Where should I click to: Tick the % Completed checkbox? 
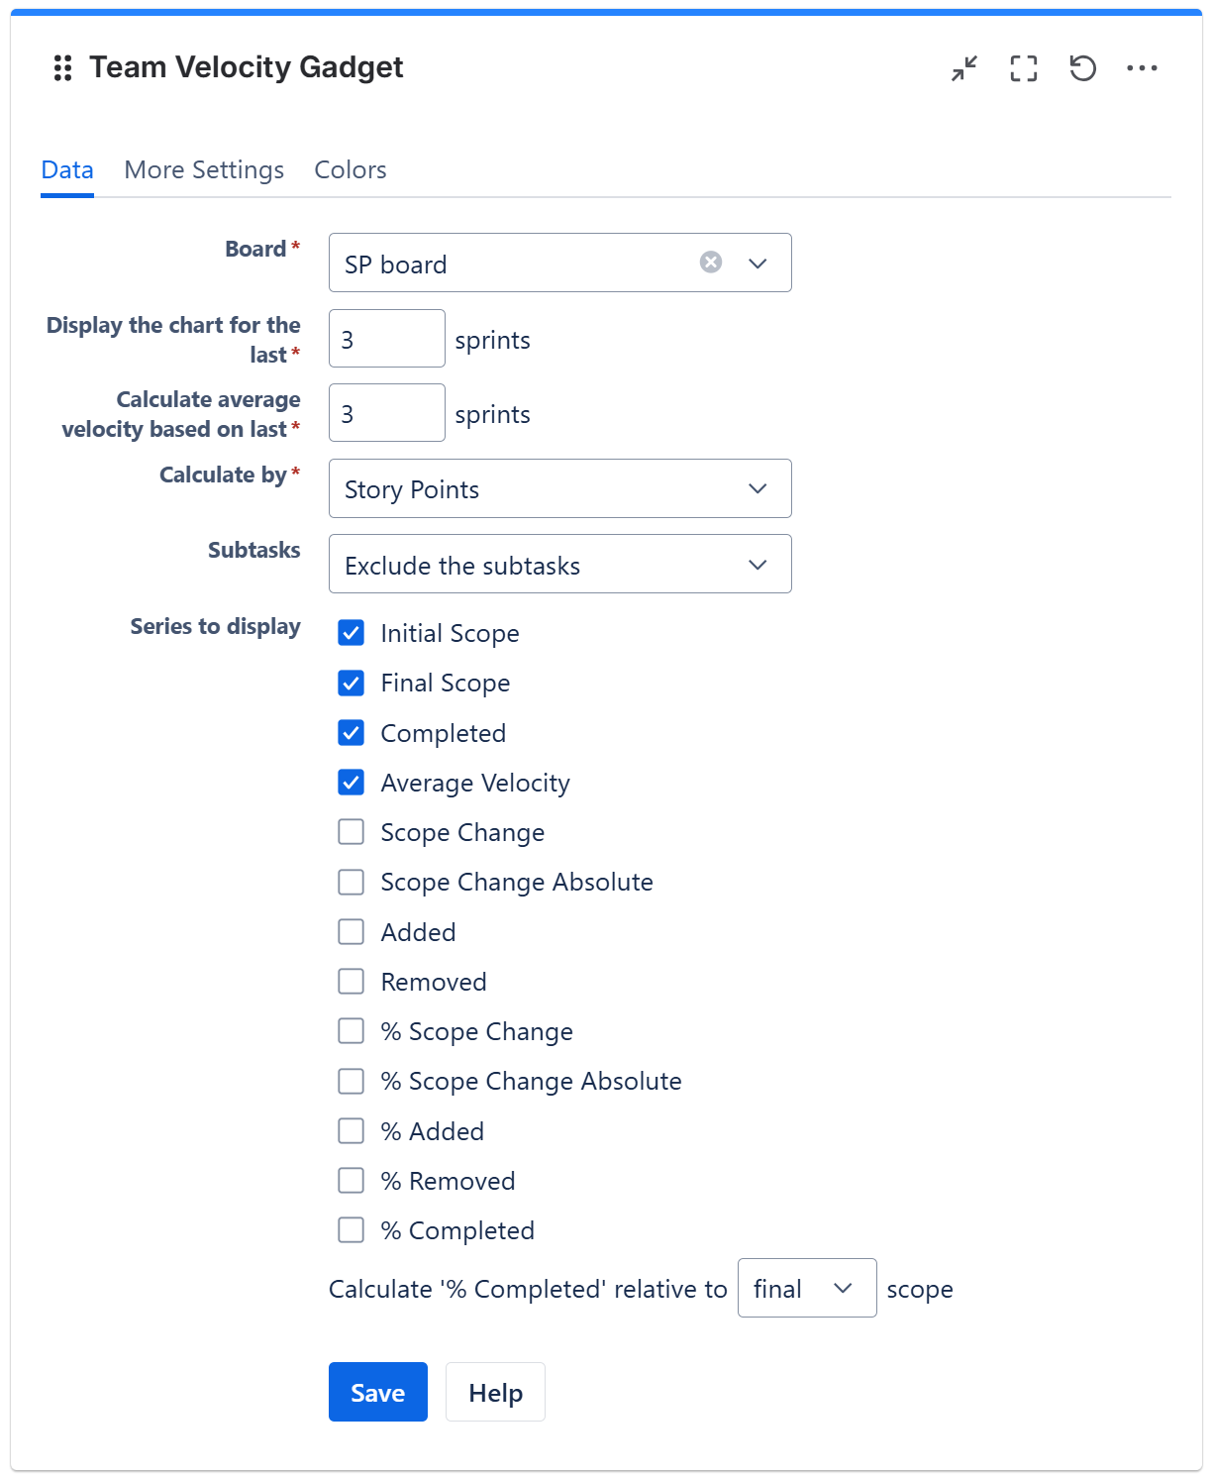tap(352, 1230)
